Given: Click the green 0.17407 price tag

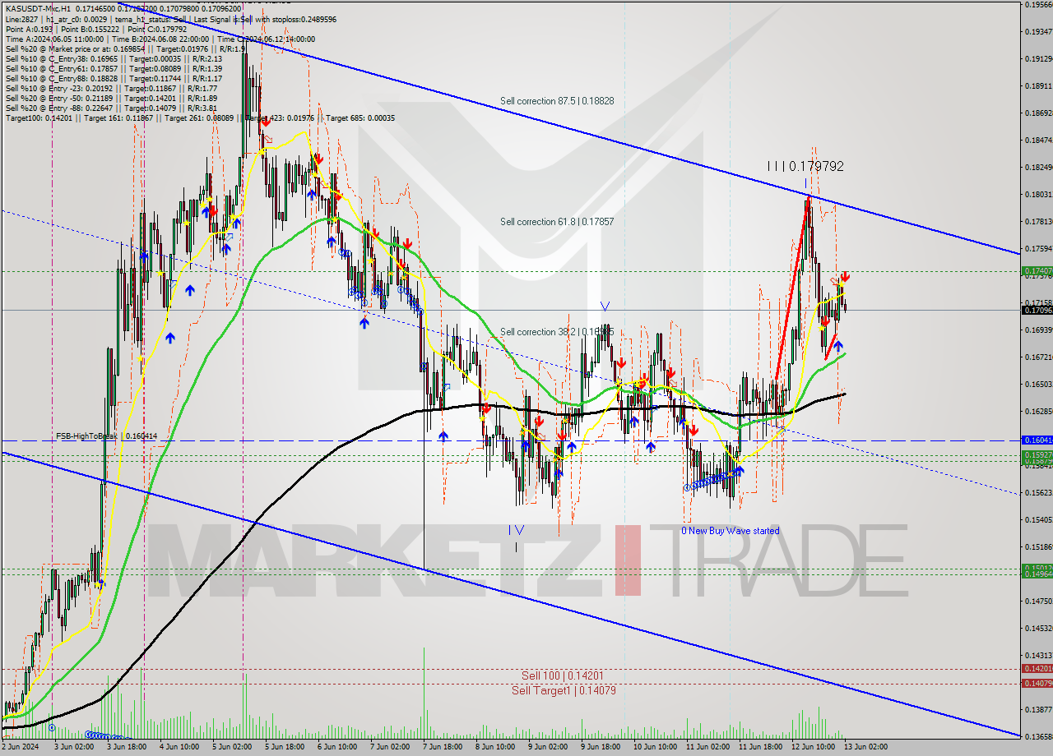Looking at the screenshot, I should click(1037, 270).
